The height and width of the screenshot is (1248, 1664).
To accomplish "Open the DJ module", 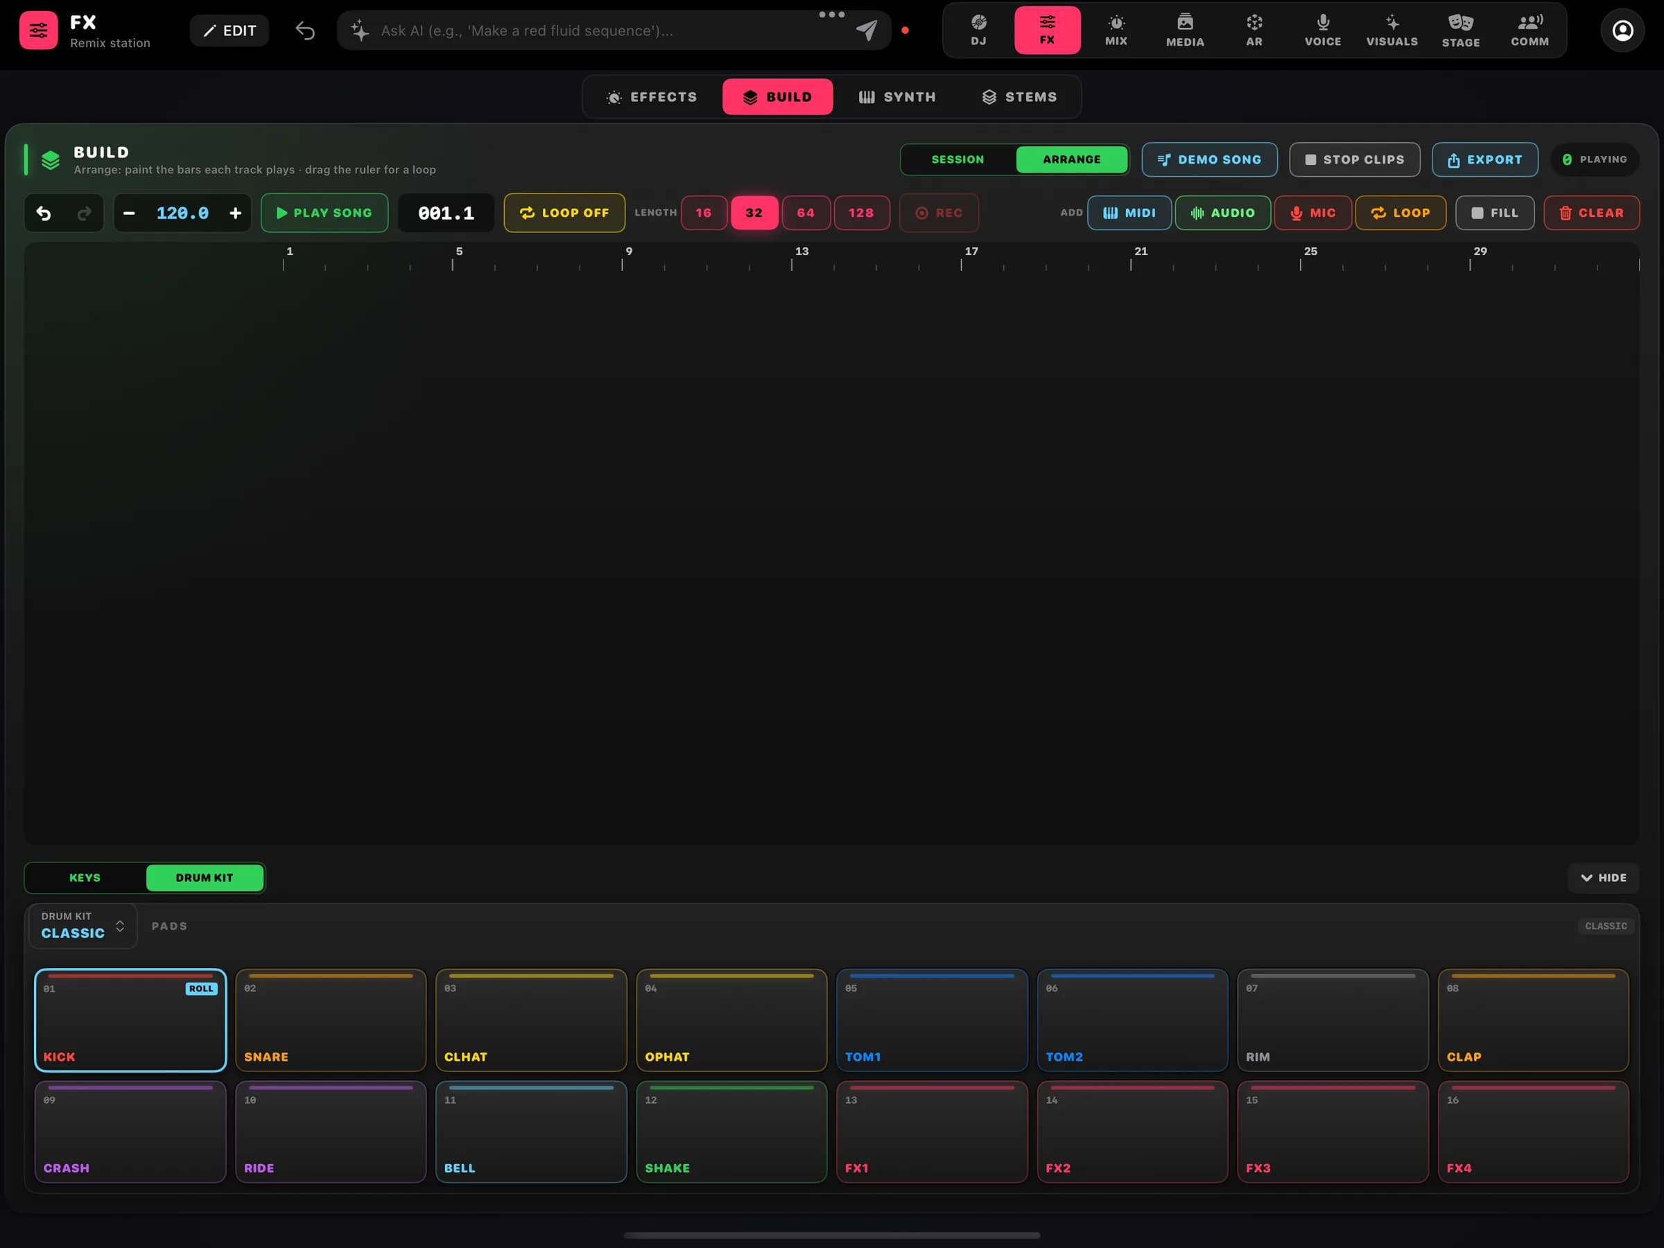I will [978, 30].
